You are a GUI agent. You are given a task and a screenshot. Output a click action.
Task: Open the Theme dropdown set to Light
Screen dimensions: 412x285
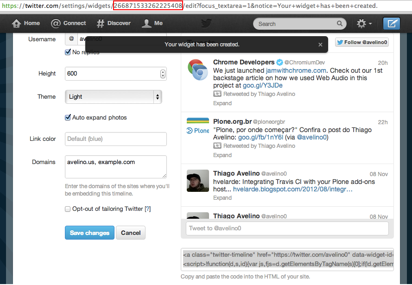(x=114, y=97)
